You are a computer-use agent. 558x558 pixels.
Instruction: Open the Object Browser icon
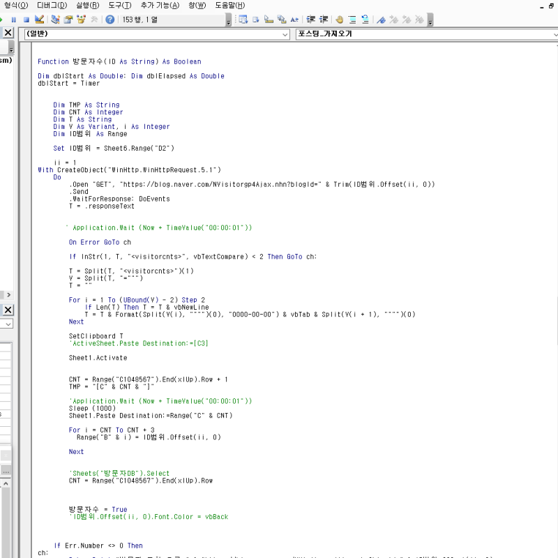82,20
